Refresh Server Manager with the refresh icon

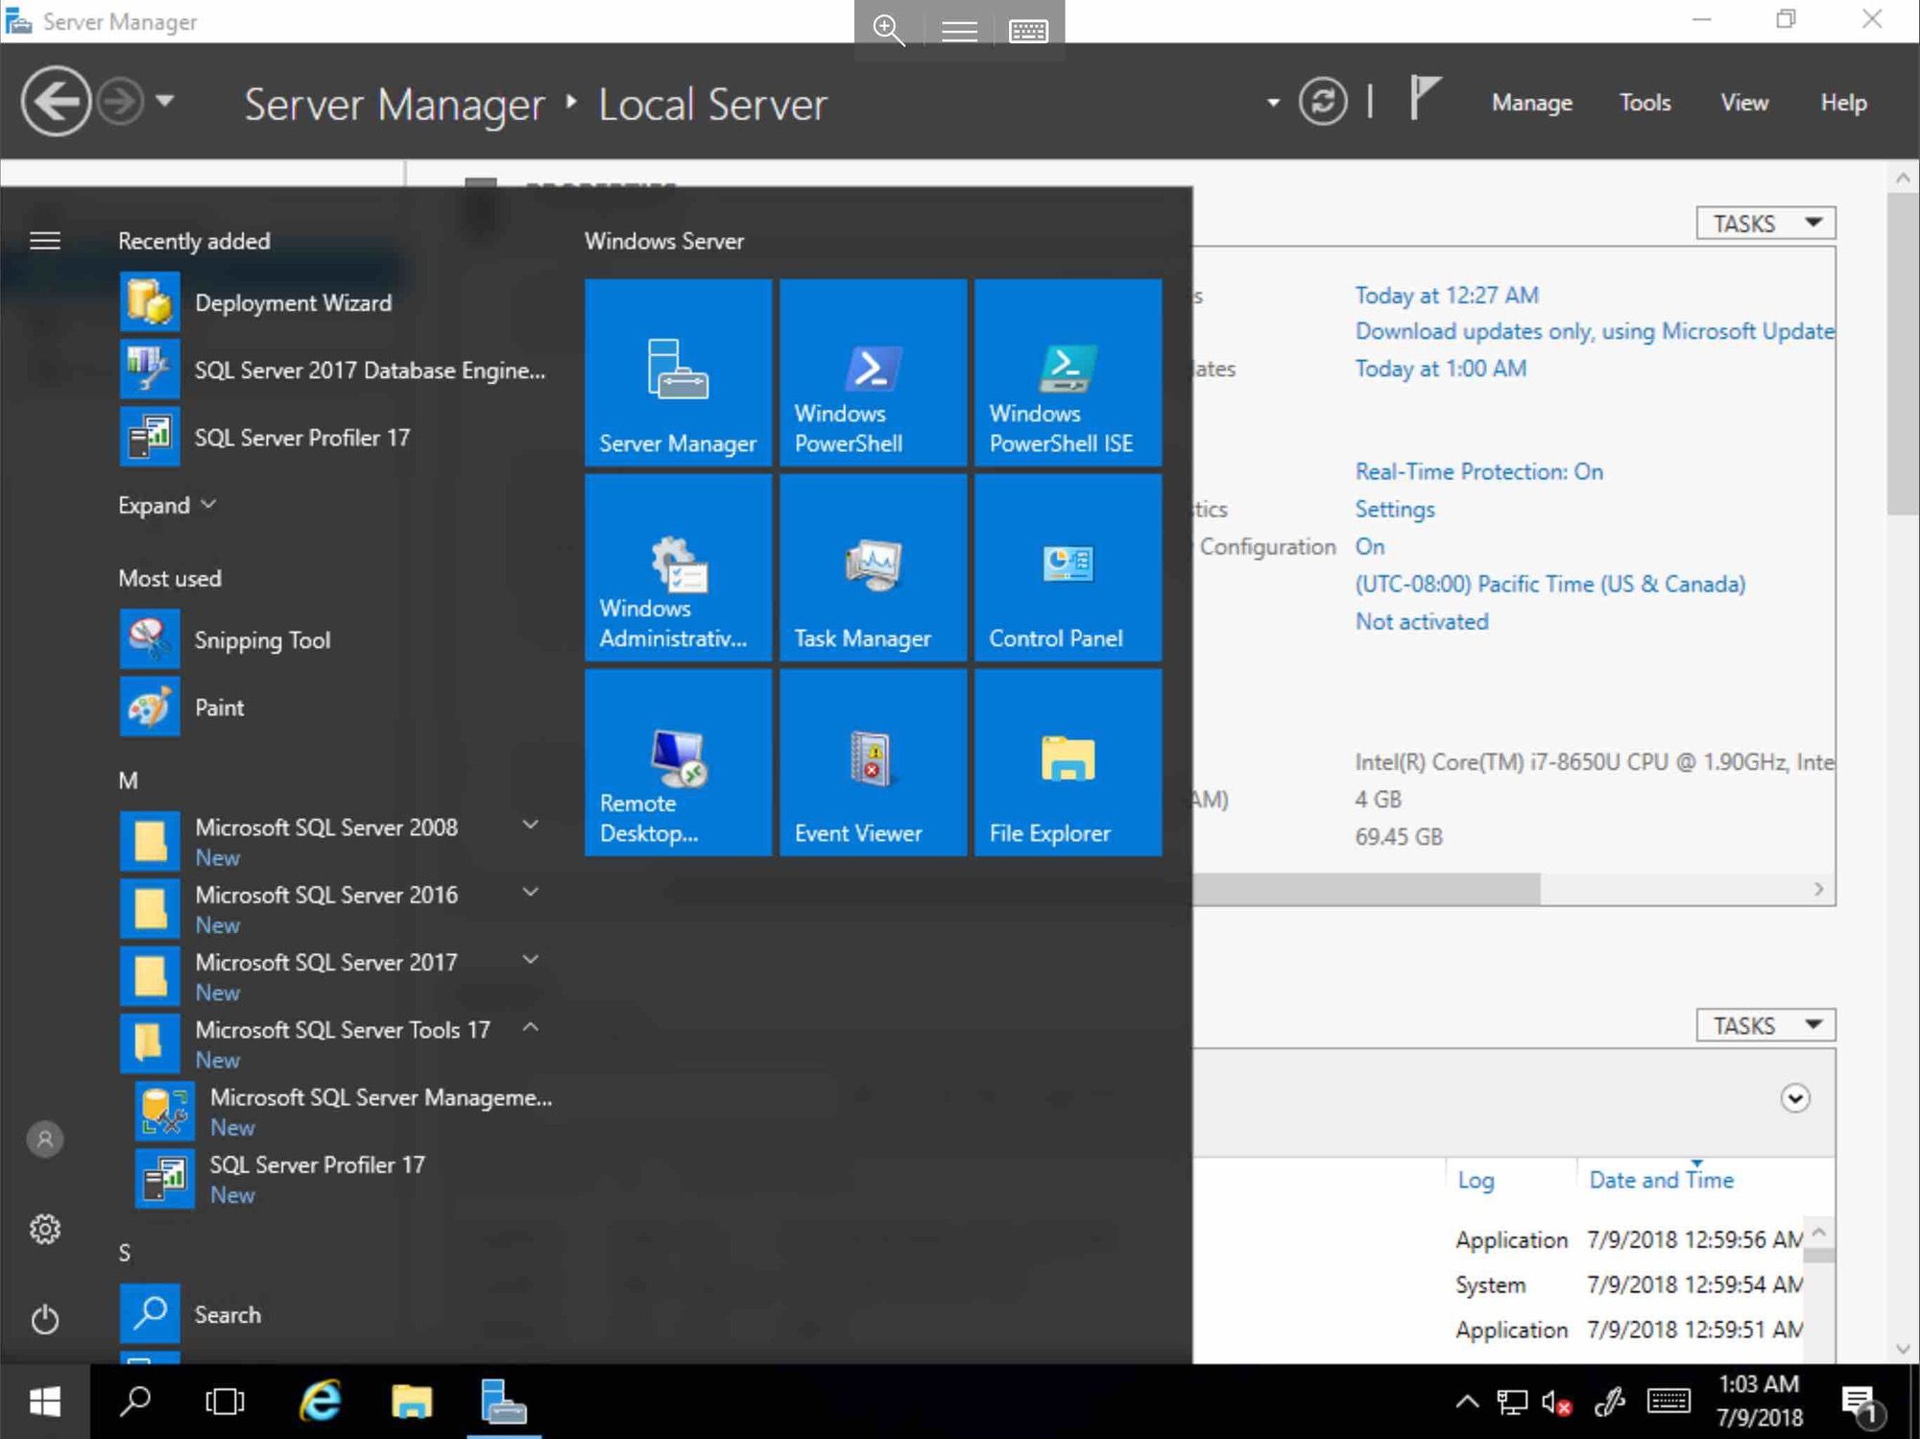pyautogui.click(x=1323, y=102)
